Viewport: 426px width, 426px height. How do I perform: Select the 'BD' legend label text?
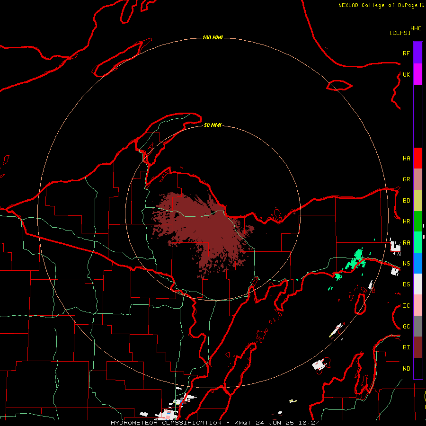pyautogui.click(x=406, y=201)
